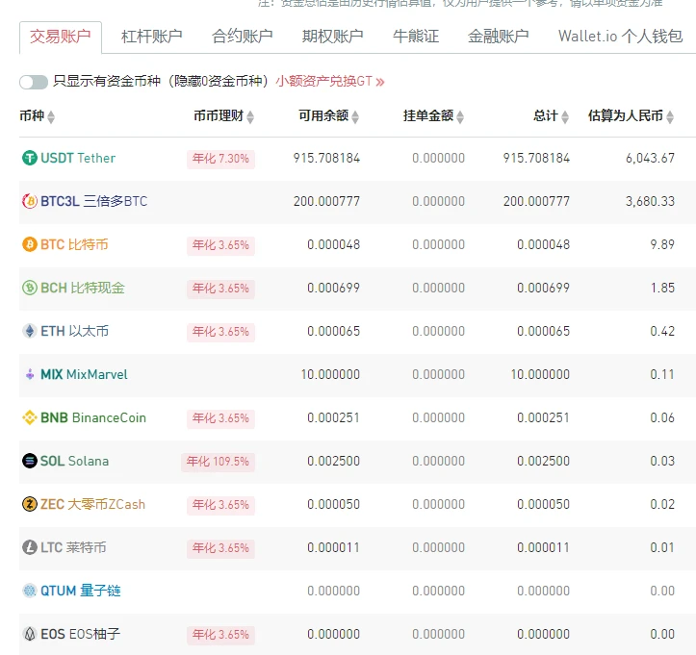
Task: Click BNB 年化 3.65% badge
Action: tap(220, 418)
